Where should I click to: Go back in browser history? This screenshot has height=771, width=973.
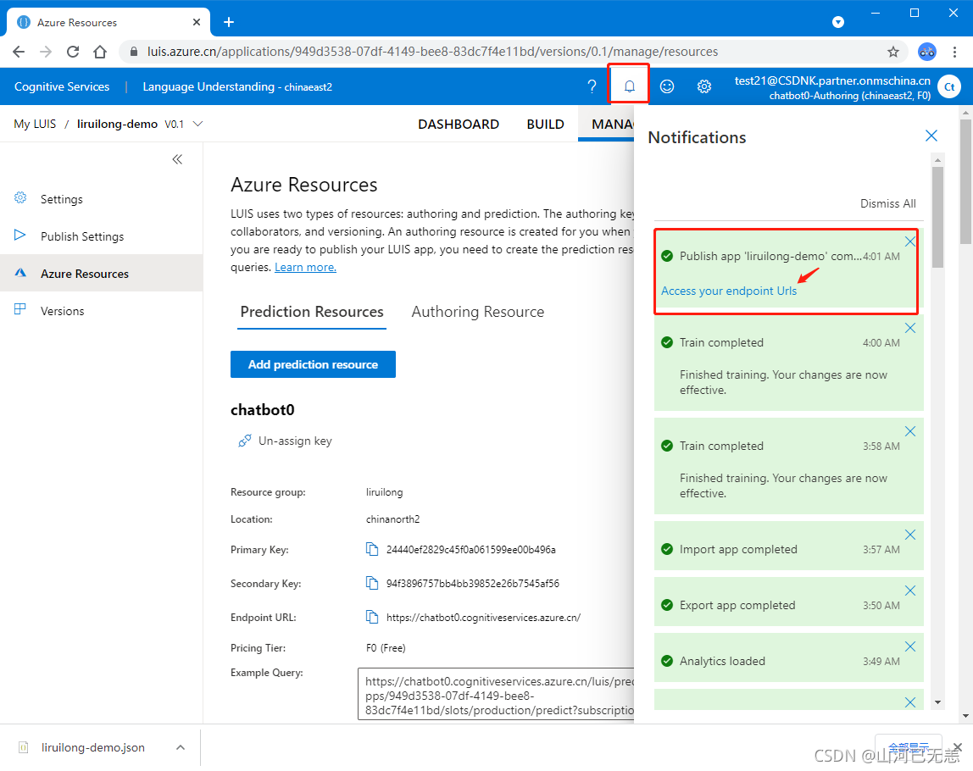coord(19,52)
